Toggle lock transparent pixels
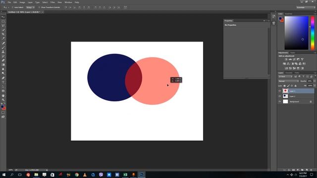This screenshot has width=317, height=178. tap(284, 86)
